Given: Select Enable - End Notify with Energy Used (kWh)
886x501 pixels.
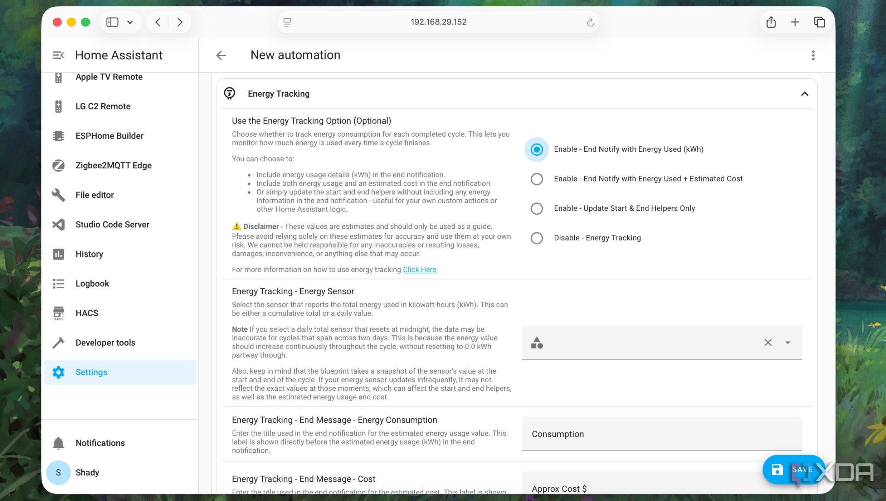Looking at the screenshot, I should tap(536, 149).
